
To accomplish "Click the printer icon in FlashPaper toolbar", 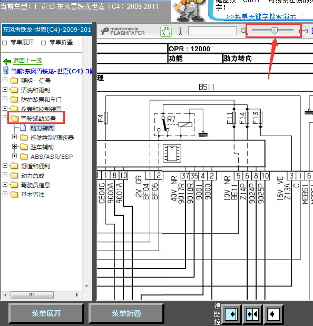I will click(304, 31).
